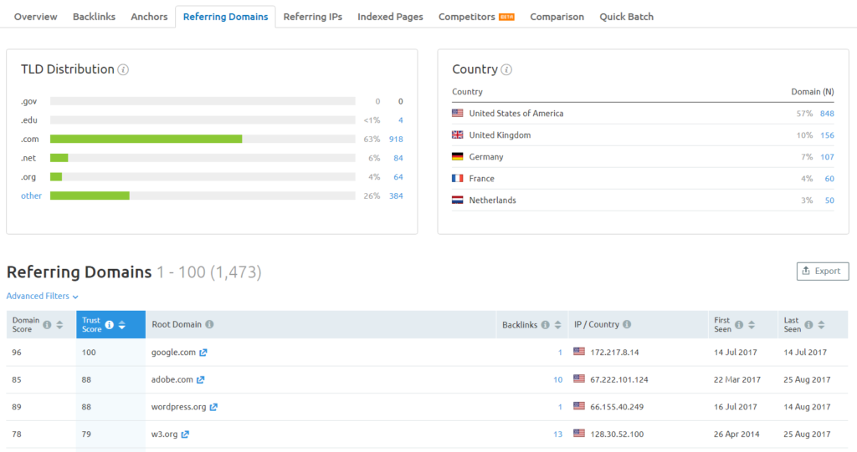Image resolution: width=857 pixels, height=452 pixels.
Task: Click the .net count 84 link
Action: coord(398,158)
